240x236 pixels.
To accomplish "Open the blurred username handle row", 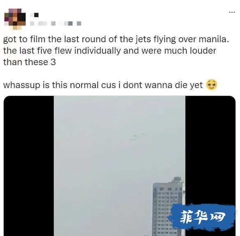I will 55,23.
